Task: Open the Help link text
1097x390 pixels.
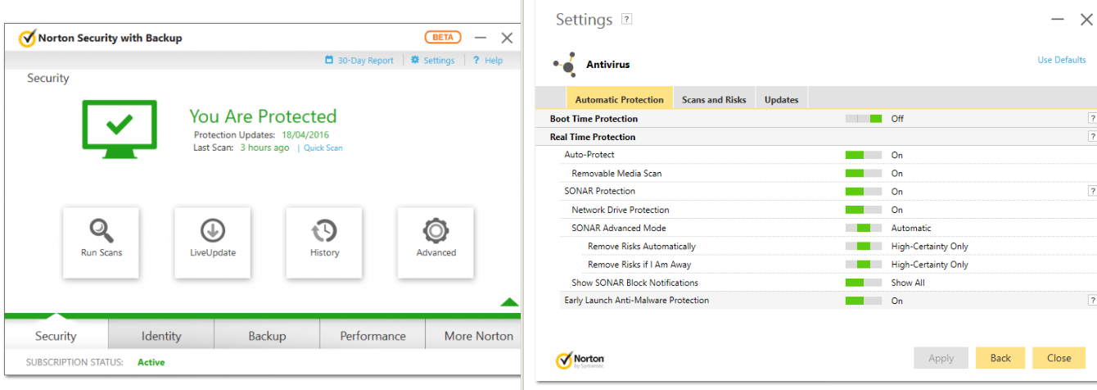Action: click(494, 60)
